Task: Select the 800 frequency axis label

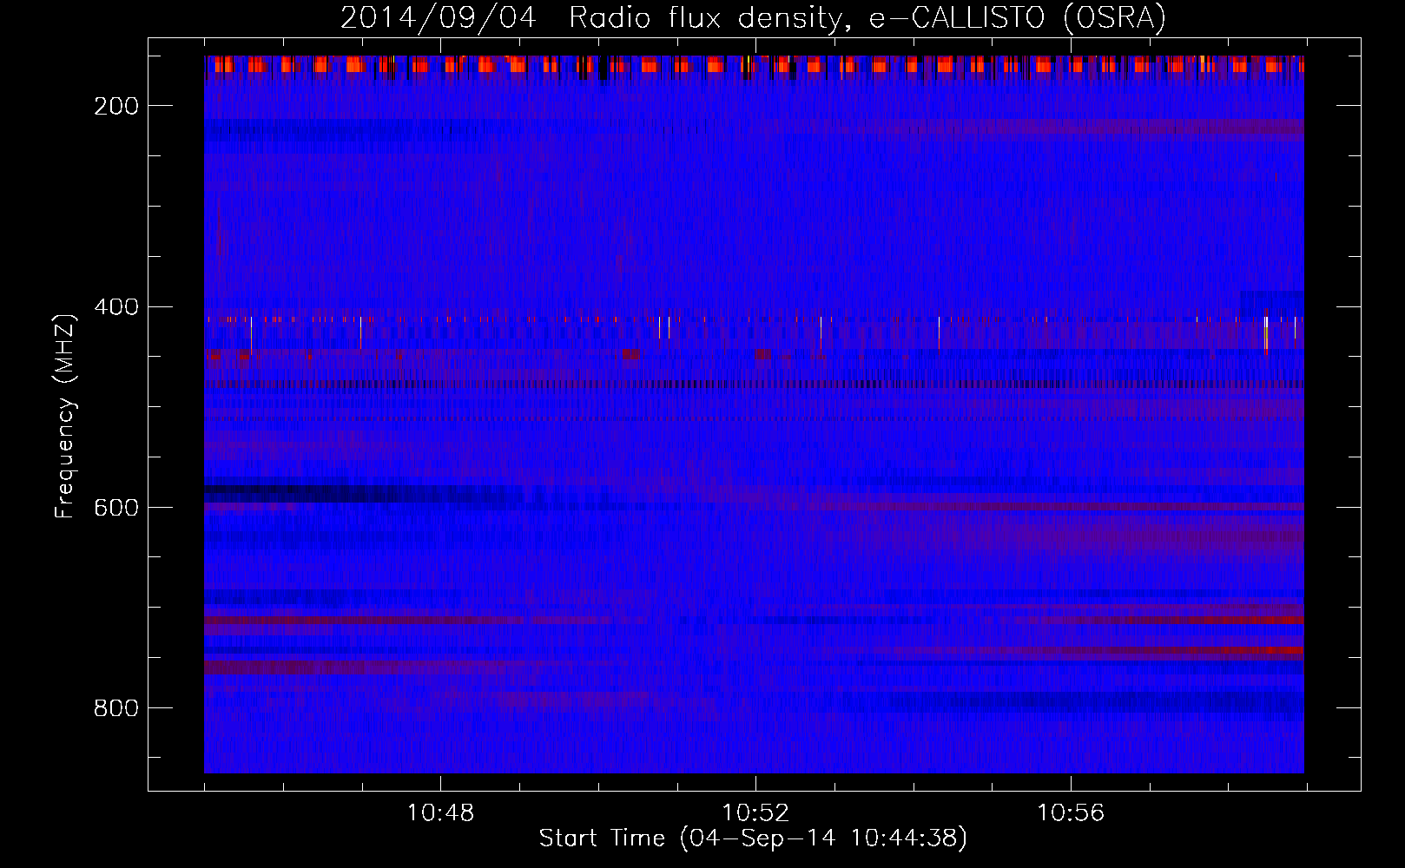Action: tap(116, 708)
